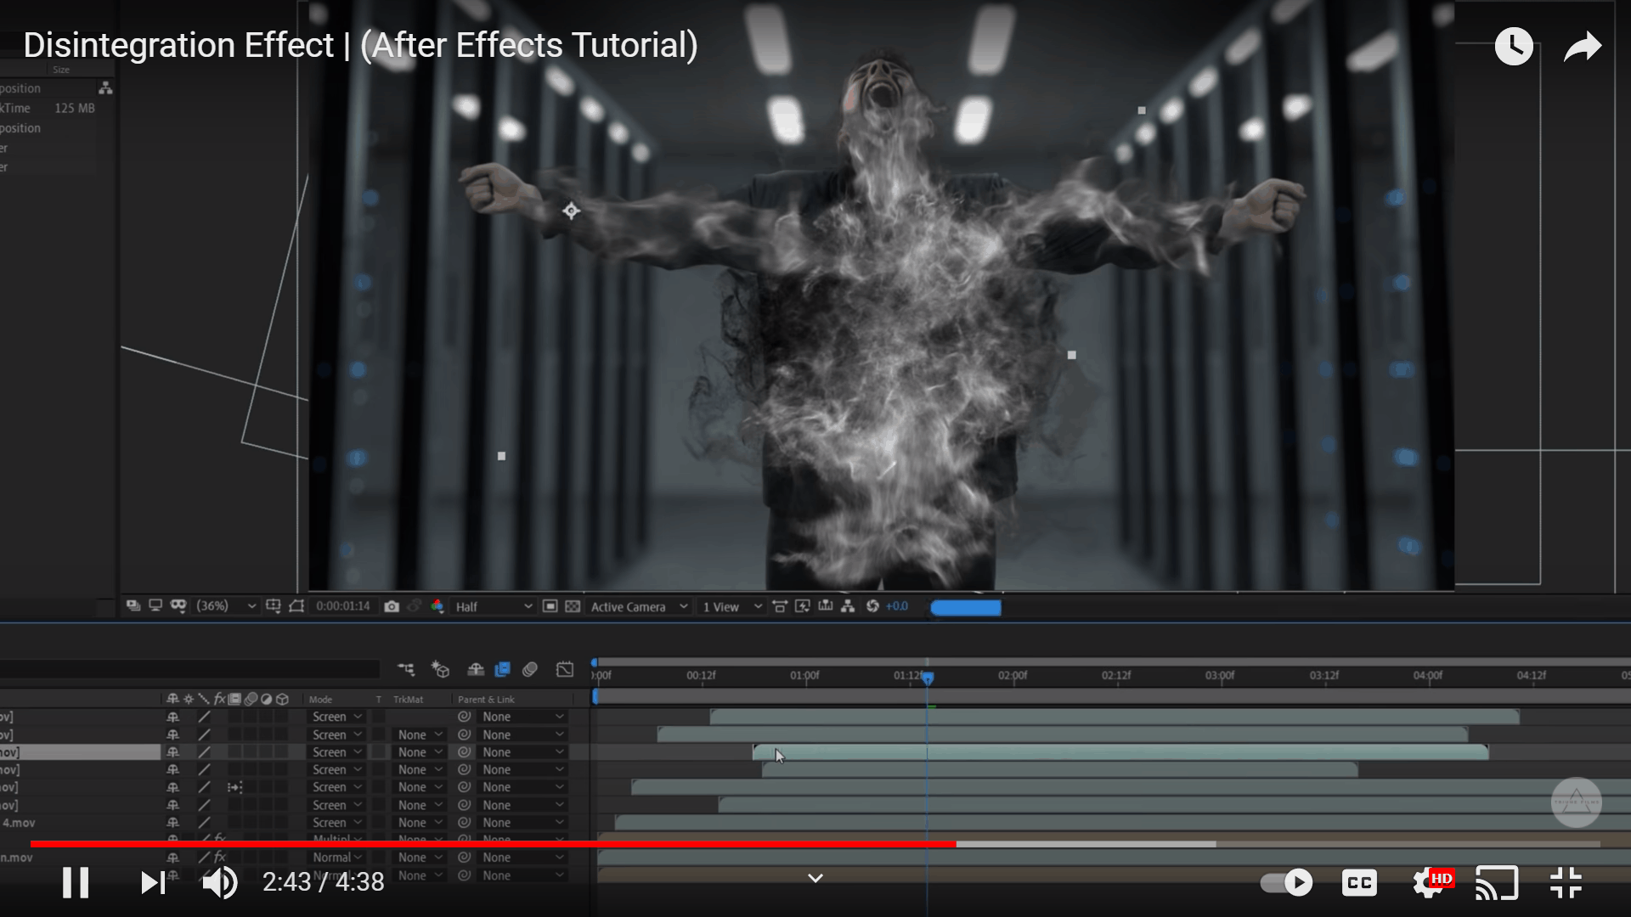
Task: Click the project panel flowchart icon
Action: pos(105,87)
